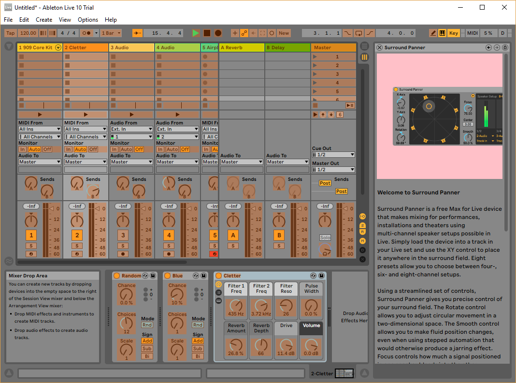The height and width of the screenshot is (383, 516).
Task: Go to help view home
Action: tap(505, 48)
